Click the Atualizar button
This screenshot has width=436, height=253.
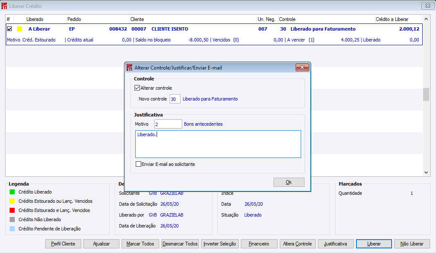click(101, 244)
